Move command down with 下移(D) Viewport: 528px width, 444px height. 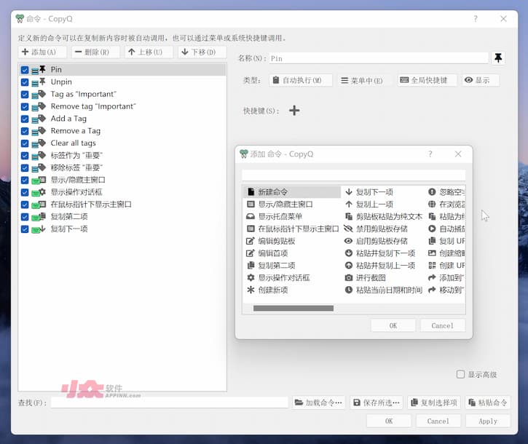coord(202,52)
